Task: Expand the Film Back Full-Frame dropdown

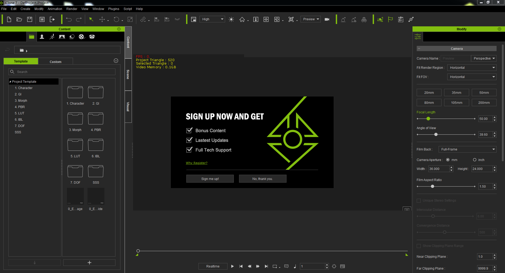Action: (x=467, y=149)
